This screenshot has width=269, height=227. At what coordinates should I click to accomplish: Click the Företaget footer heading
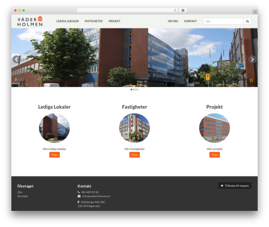point(25,186)
